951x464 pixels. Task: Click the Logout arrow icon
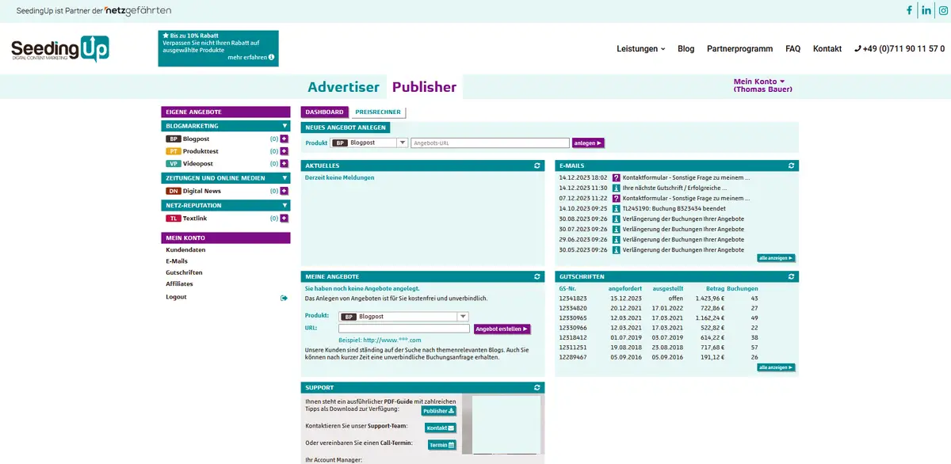(284, 298)
